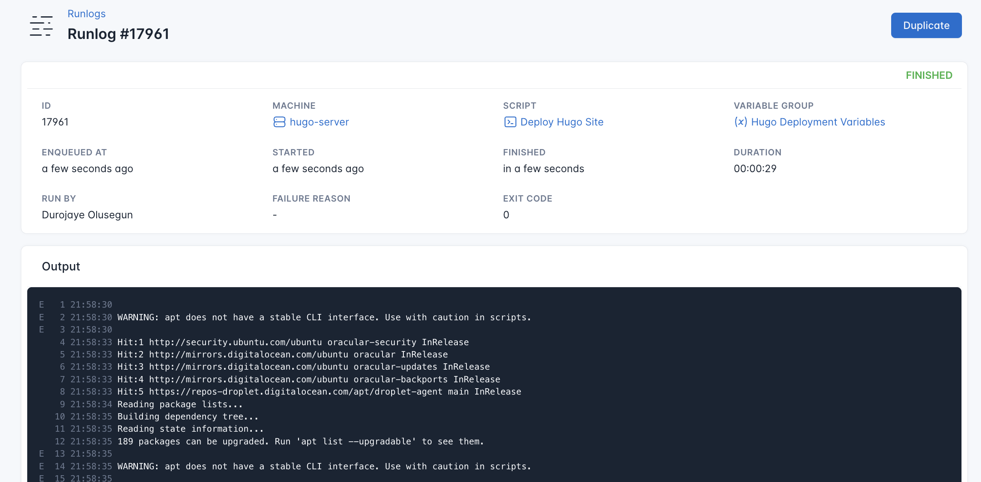Image resolution: width=981 pixels, height=482 pixels.
Task: Click the E error marker on log line 2
Action: click(41, 317)
